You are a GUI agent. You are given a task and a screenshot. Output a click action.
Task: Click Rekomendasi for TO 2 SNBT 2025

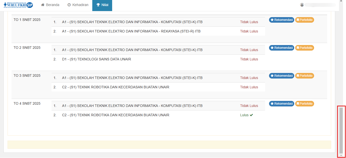click(x=281, y=48)
